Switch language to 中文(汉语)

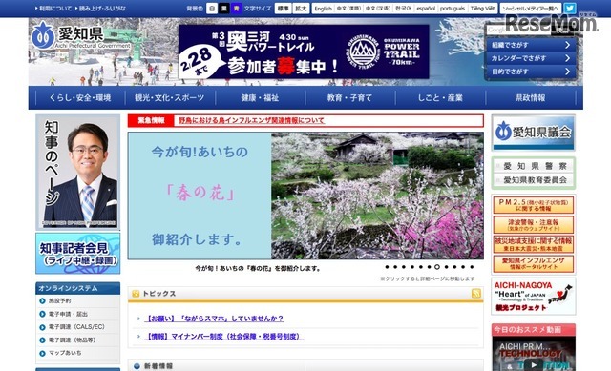click(378, 9)
